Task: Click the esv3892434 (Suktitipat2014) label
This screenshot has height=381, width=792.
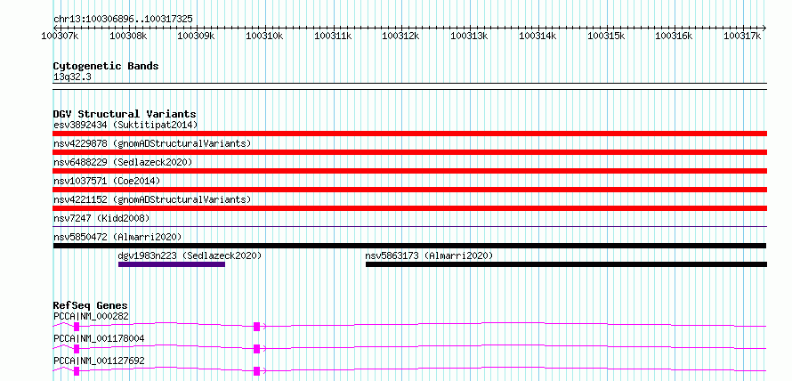Action: 125,125
